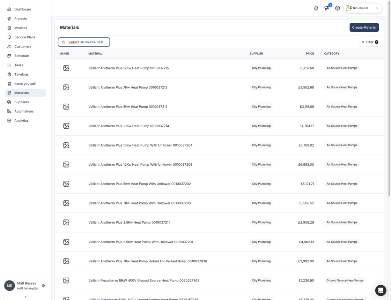The image size is (391, 300).
Task: Click the logout icon beside Matt Bessey
Action: (x=44, y=286)
